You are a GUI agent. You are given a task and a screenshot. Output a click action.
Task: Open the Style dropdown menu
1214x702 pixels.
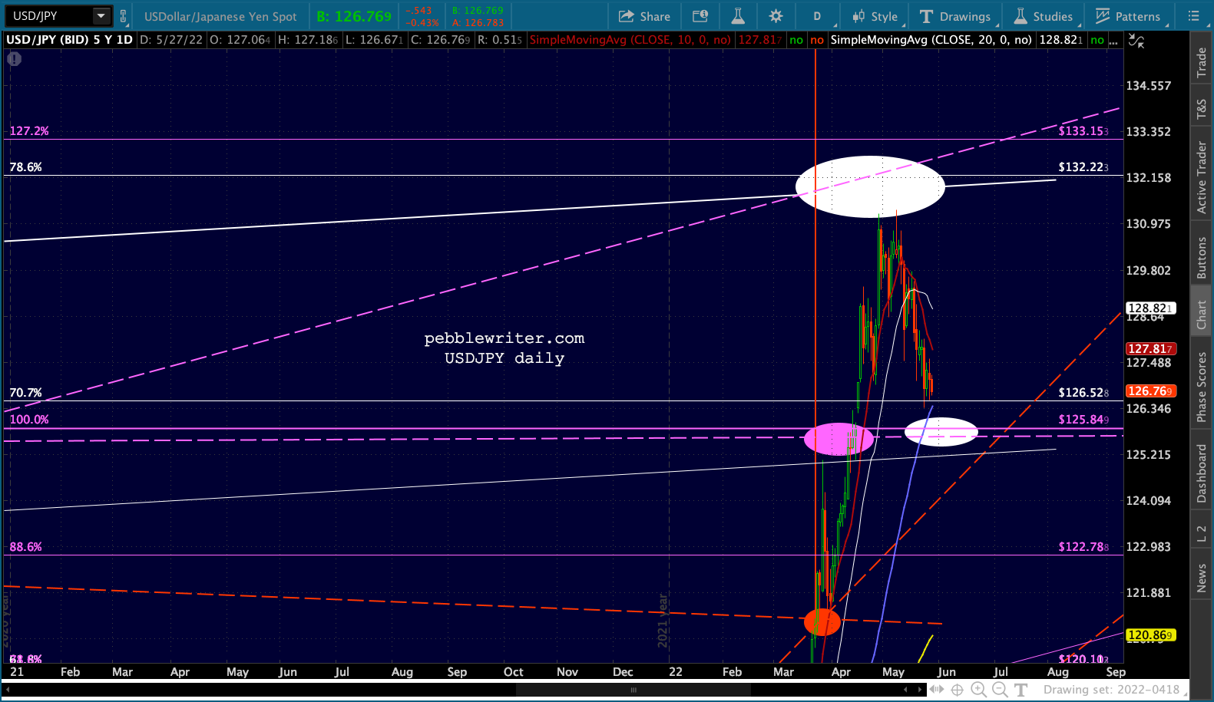tap(875, 16)
